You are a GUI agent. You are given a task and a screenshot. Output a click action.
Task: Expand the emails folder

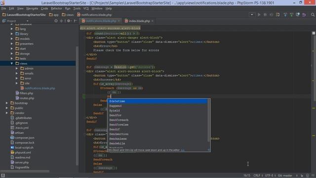[x=17, y=73]
